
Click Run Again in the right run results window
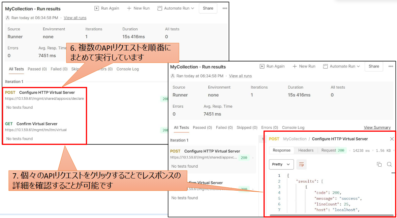point(272,66)
